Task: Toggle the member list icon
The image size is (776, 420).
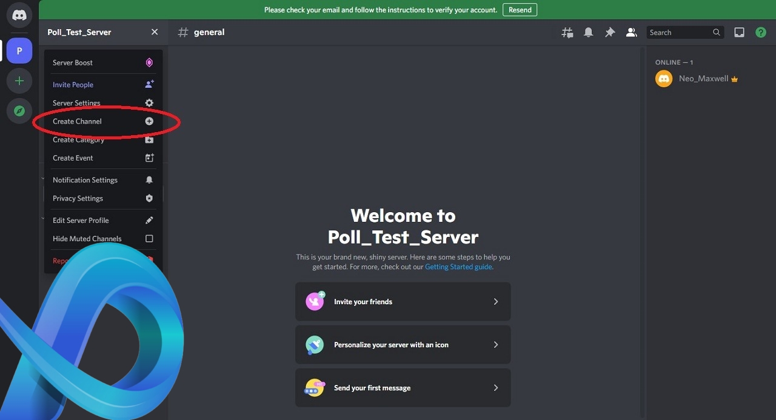Action: [x=631, y=33]
